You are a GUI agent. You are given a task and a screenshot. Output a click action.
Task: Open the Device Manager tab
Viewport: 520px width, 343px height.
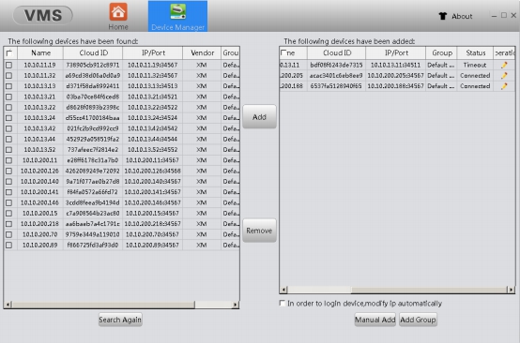pos(177,16)
